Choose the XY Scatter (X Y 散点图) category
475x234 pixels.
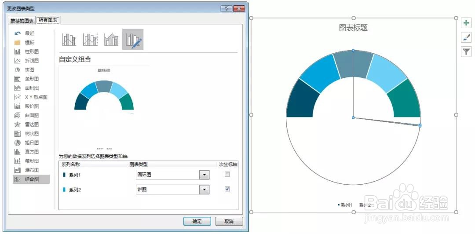[31, 97]
